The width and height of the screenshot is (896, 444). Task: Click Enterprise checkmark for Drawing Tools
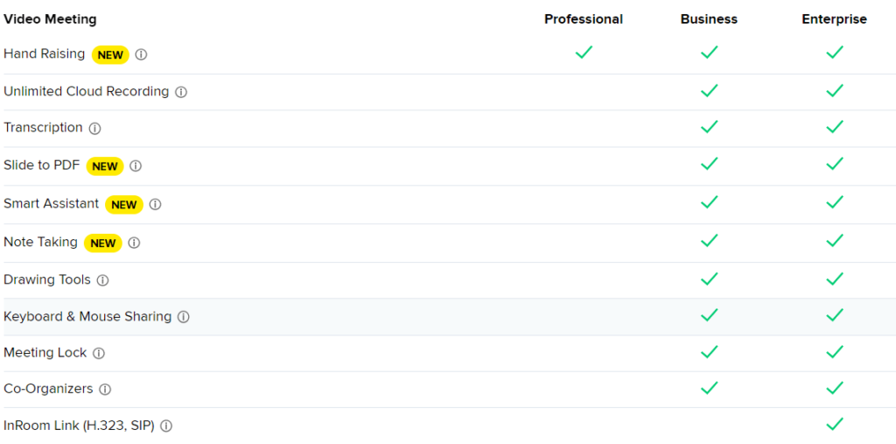pyautogui.click(x=835, y=278)
